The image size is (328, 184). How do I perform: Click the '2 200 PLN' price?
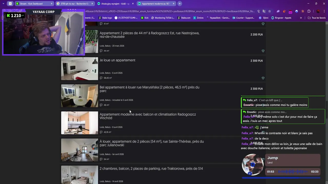point(257,34)
